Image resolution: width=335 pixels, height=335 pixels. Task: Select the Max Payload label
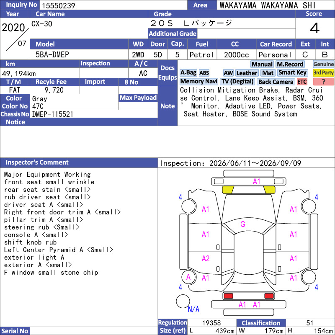coord(138,98)
